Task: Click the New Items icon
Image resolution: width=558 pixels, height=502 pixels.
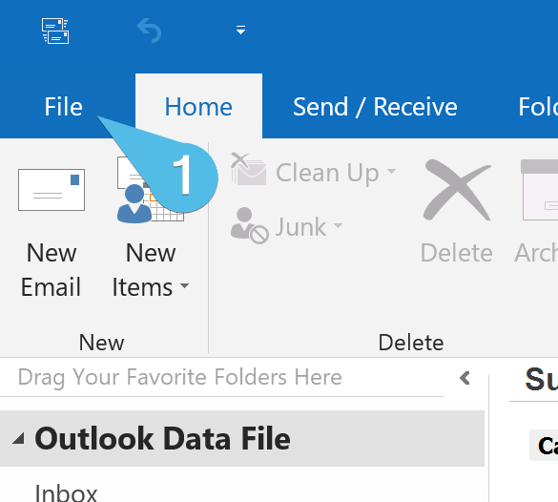Action: (x=150, y=190)
